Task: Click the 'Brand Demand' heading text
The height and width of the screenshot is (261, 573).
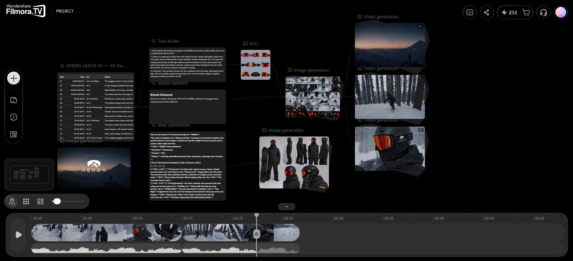Action: [x=161, y=95]
